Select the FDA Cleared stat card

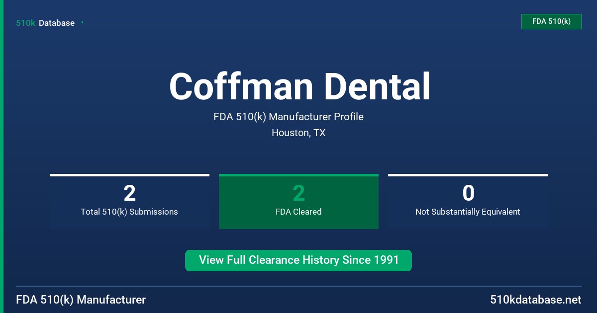click(298, 201)
